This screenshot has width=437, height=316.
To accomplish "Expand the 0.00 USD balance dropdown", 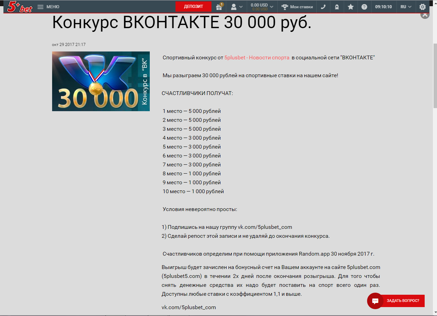I will click(x=262, y=7).
